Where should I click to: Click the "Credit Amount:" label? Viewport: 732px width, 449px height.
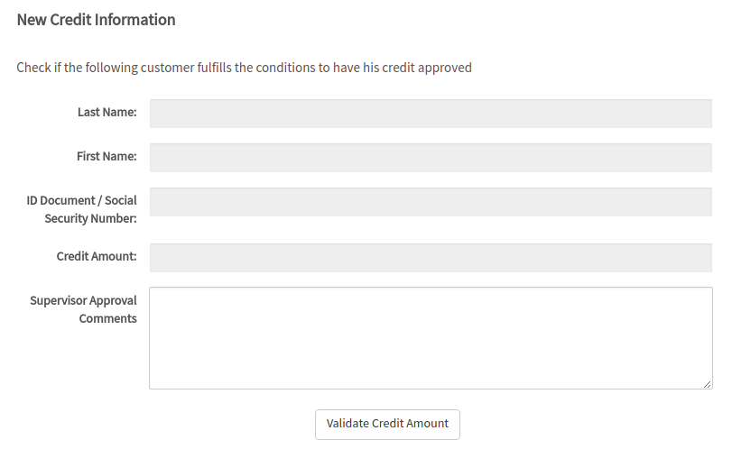97,257
